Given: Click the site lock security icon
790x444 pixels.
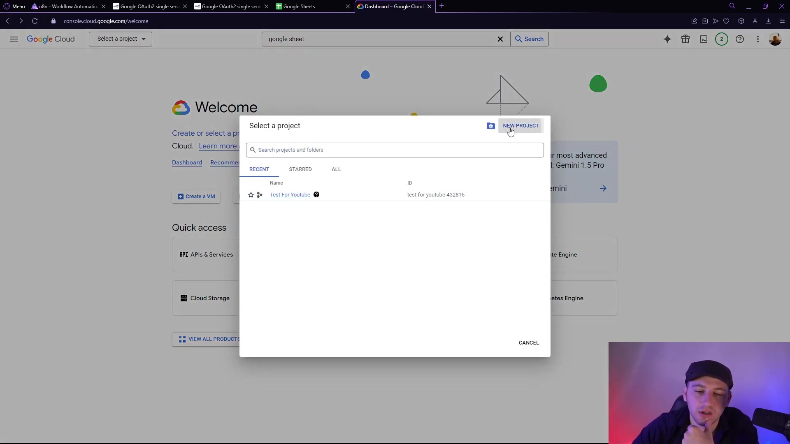Looking at the screenshot, I should click(53, 21).
